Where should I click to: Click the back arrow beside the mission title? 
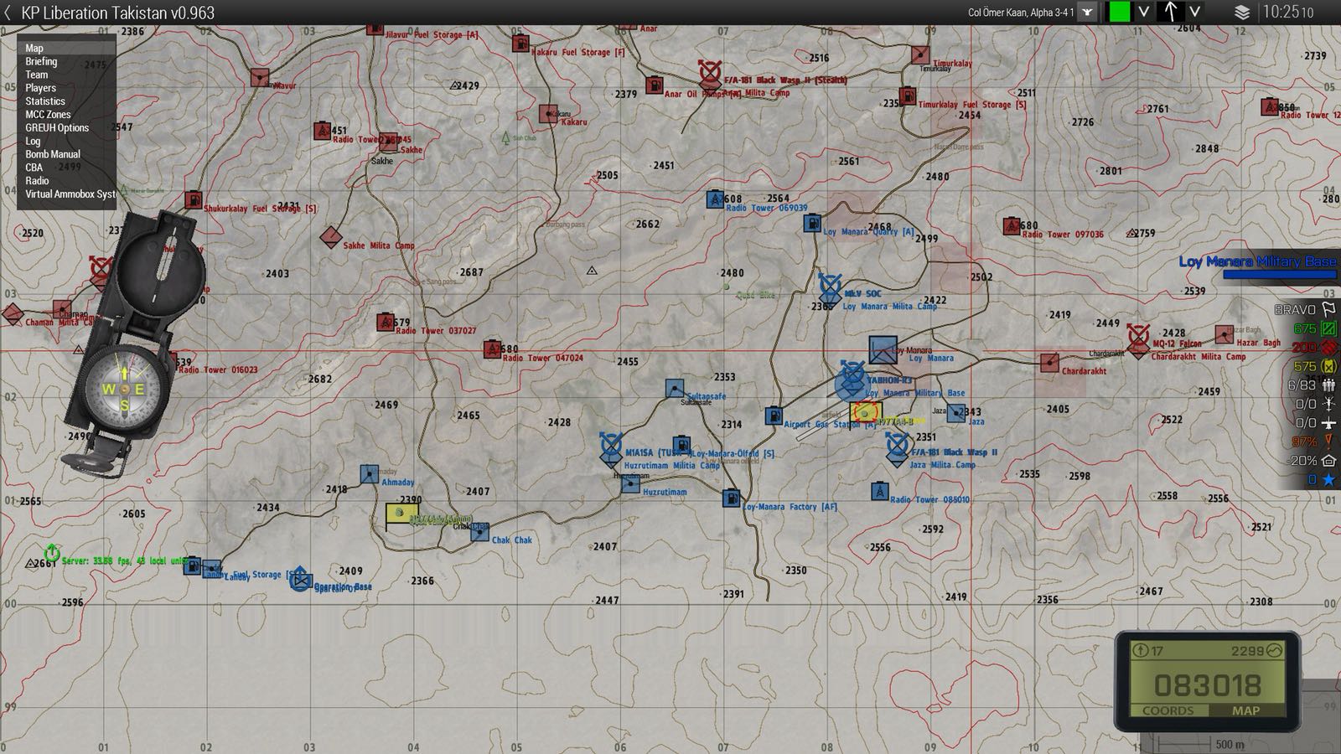pyautogui.click(x=8, y=13)
